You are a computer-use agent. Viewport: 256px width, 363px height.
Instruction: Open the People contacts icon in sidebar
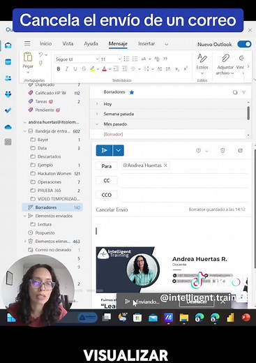point(8,78)
